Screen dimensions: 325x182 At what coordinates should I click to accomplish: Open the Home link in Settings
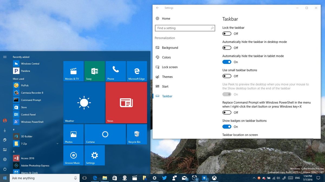[166, 18]
